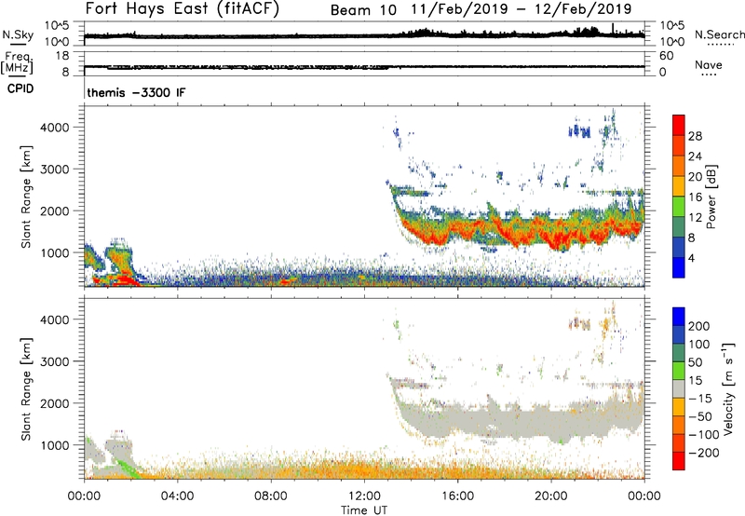Click the 'Freq. [MHz]' axis label
This screenshot has height=516, width=745.
17,62
